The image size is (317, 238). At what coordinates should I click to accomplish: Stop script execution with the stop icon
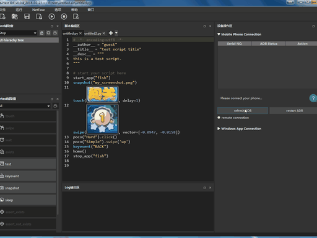(64, 17)
